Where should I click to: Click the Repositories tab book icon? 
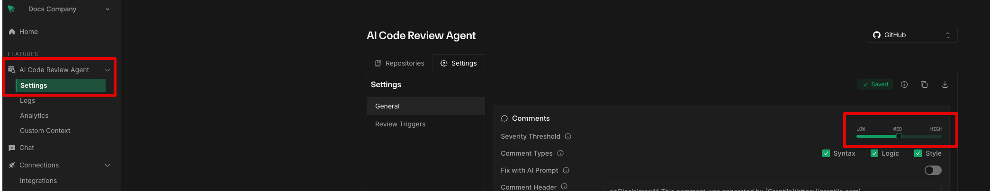click(378, 63)
